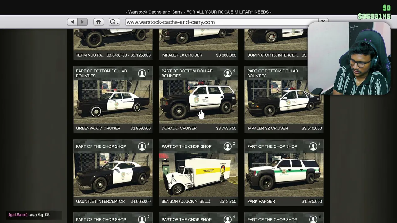Select the TERMINUS PA... truncated name label

coord(90,55)
